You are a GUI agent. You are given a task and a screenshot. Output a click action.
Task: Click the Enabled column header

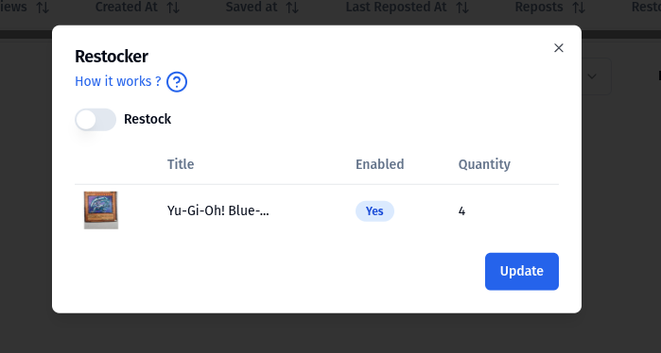[x=380, y=164]
